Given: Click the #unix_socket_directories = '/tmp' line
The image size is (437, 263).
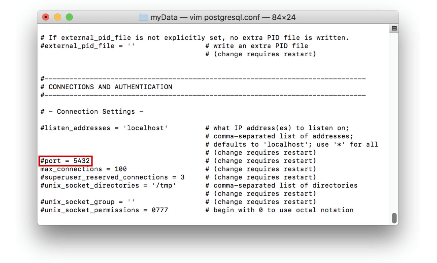Looking at the screenshot, I should tap(107, 185).
